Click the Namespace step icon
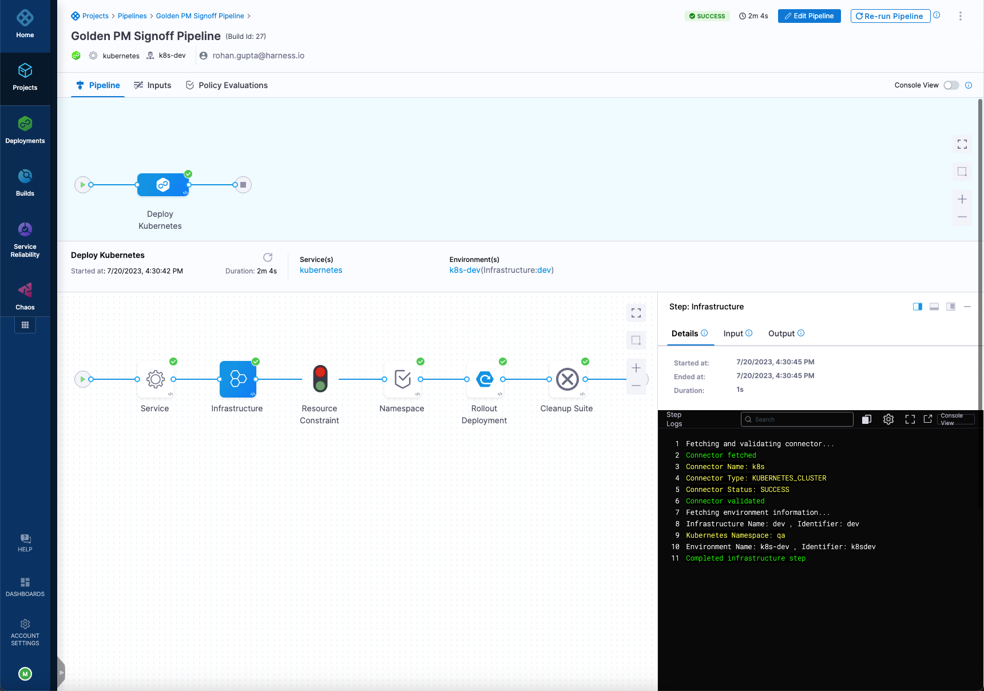The height and width of the screenshot is (691, 984). 402,379
